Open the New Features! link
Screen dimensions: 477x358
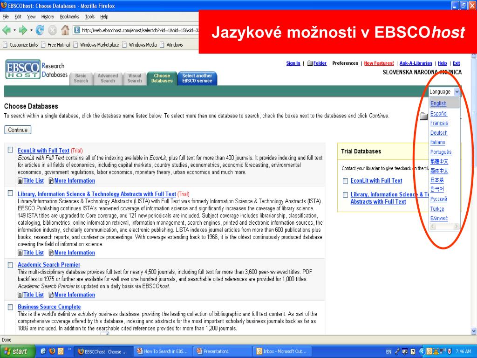pyautogui.click(x=379, y=63)
